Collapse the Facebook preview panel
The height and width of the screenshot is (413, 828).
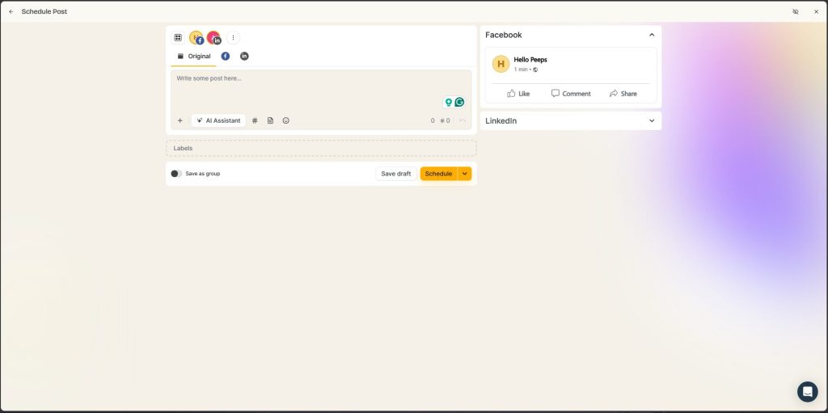[652, 35]
